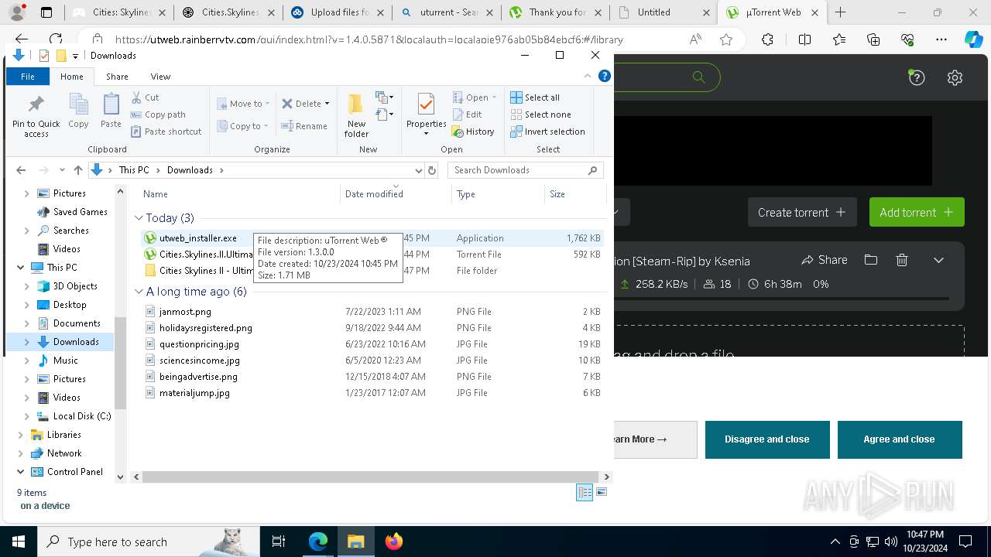The height and width of the screenshot is (557, 991).
Task: Open Firefox from the taskbar
Action: point(394,542)
